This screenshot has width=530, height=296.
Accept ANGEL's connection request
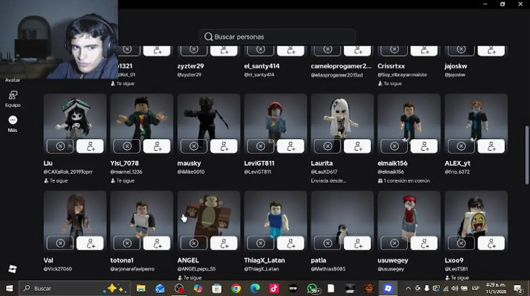tap(224, 243)
